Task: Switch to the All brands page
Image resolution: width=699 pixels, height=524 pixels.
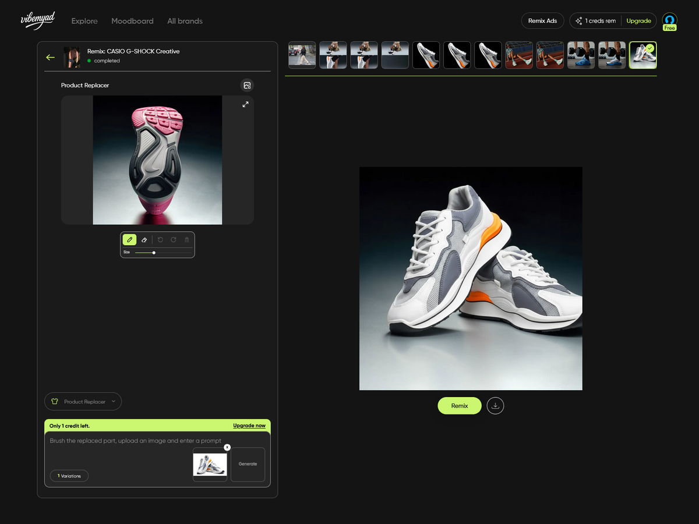Action: (x=185, y=21)
